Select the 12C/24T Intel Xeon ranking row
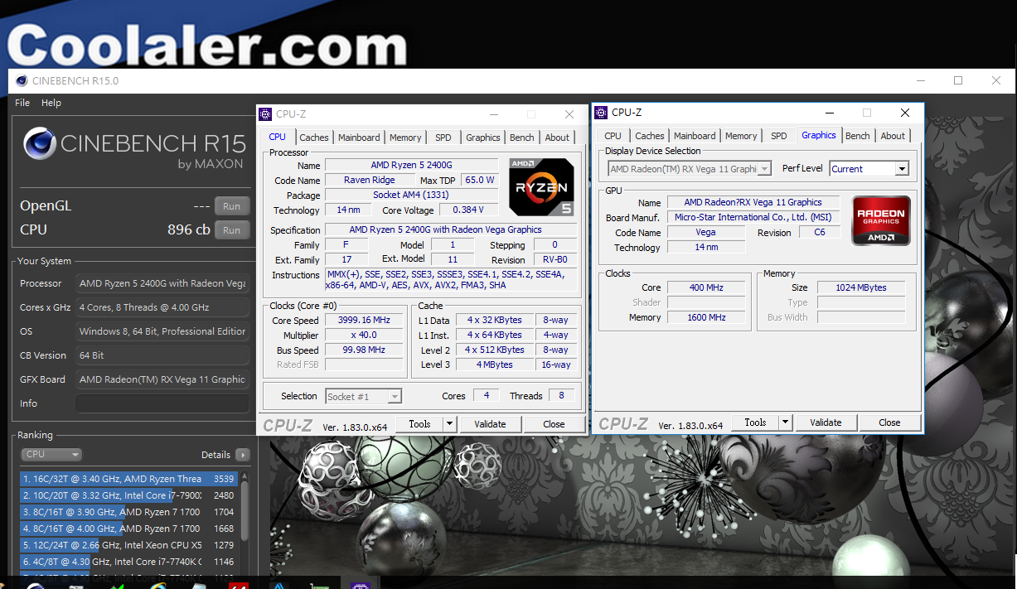 click(129, 545)
